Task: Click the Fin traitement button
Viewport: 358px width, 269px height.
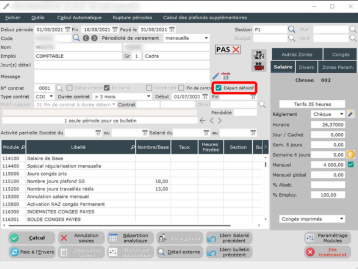Action: pyautogui.click(x=326, y=252)
